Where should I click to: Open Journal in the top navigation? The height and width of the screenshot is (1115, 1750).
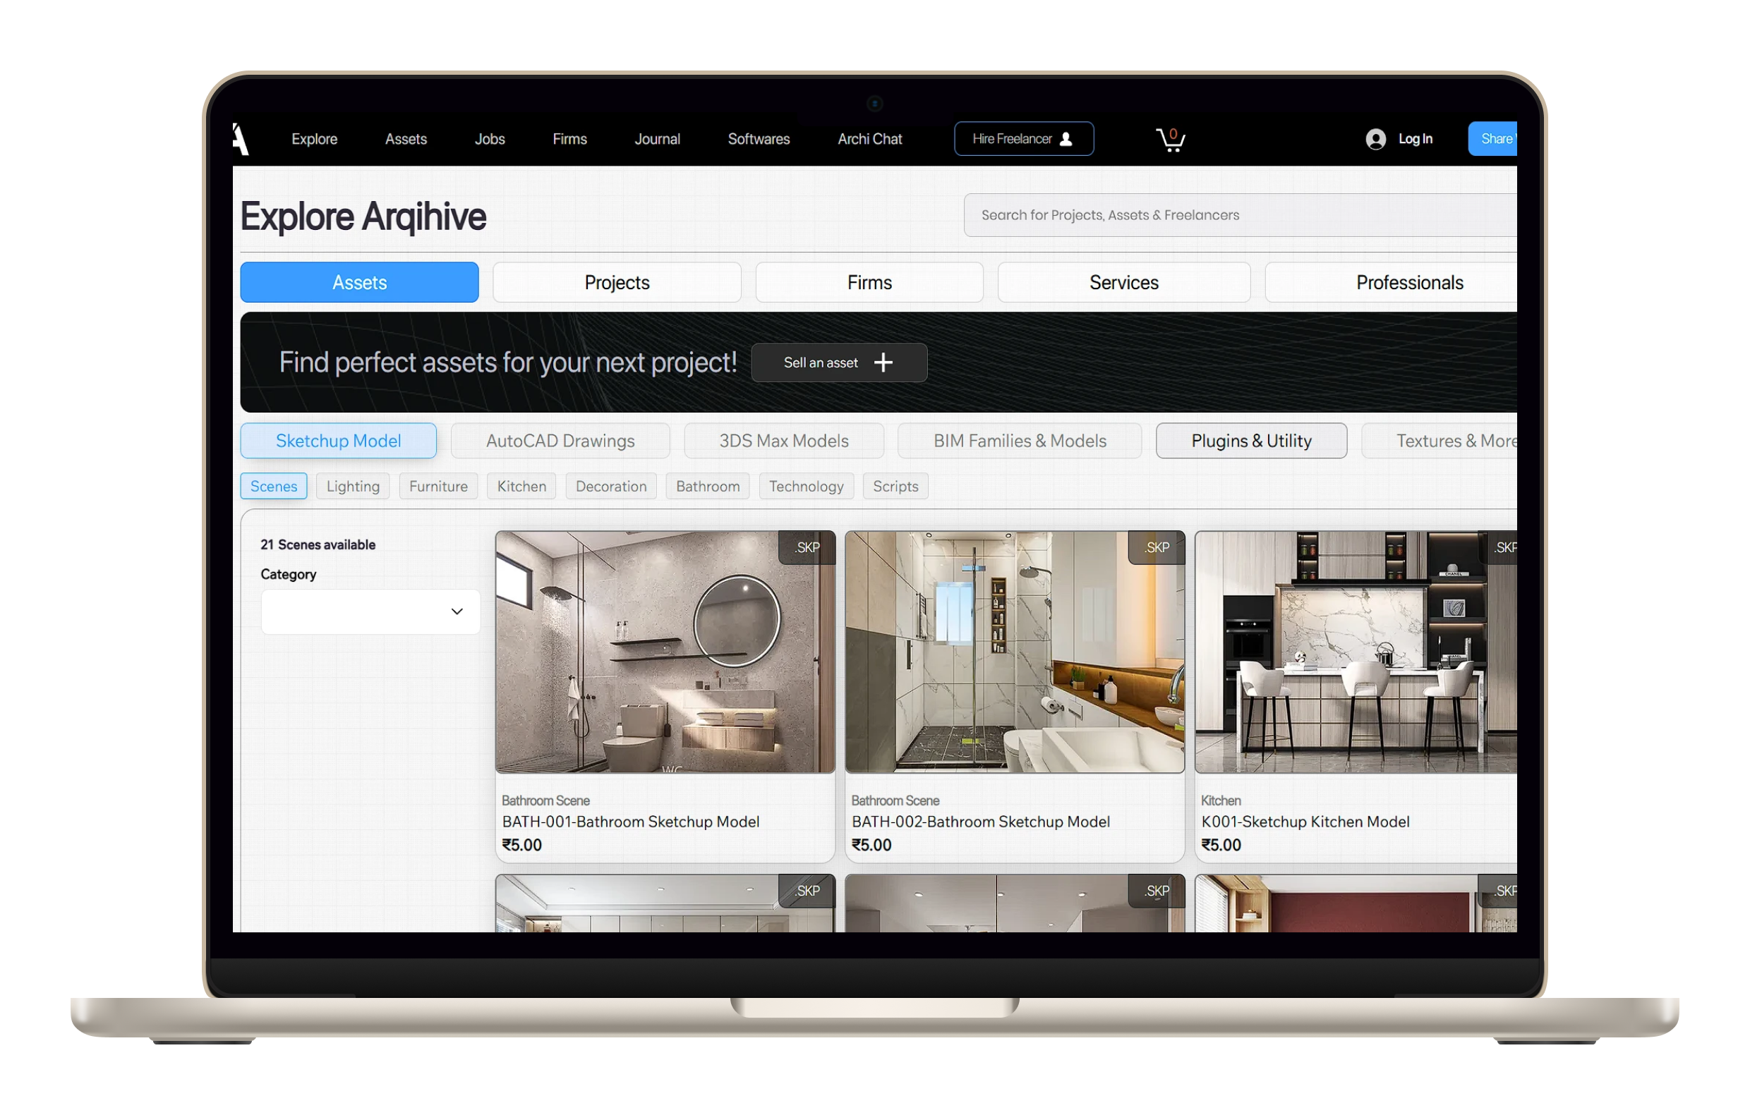pos(657,139)
